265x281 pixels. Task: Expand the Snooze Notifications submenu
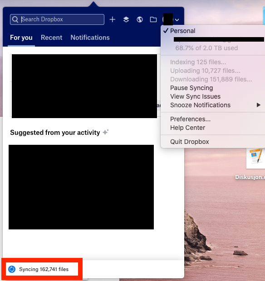pos(213,105)
